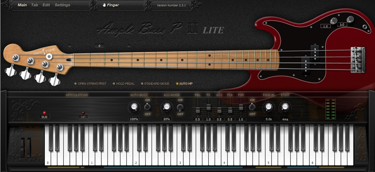Select the HP articulation
375x172 pixels.
[83, 117]
